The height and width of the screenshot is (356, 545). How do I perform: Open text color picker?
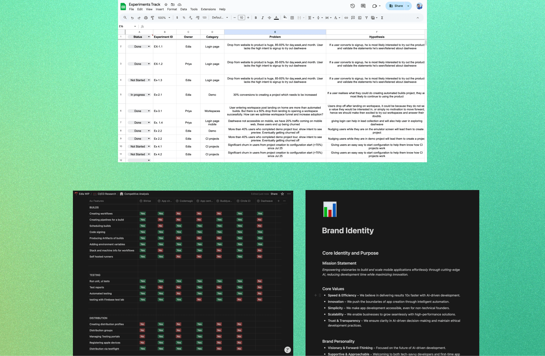coord(276,18)
